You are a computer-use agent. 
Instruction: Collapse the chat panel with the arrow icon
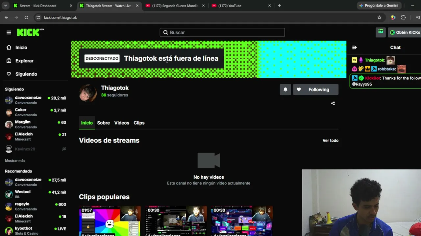354,48
